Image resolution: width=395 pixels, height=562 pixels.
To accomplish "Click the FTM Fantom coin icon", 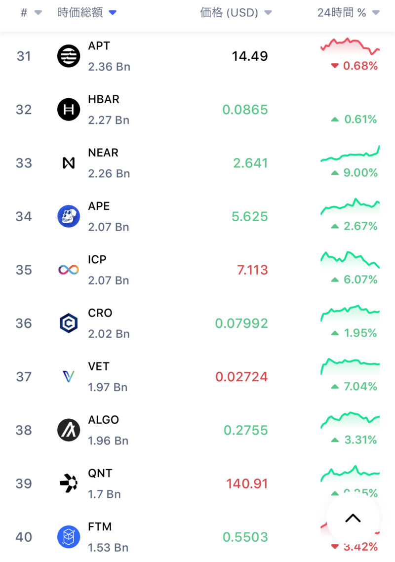I will pos(69,537).
